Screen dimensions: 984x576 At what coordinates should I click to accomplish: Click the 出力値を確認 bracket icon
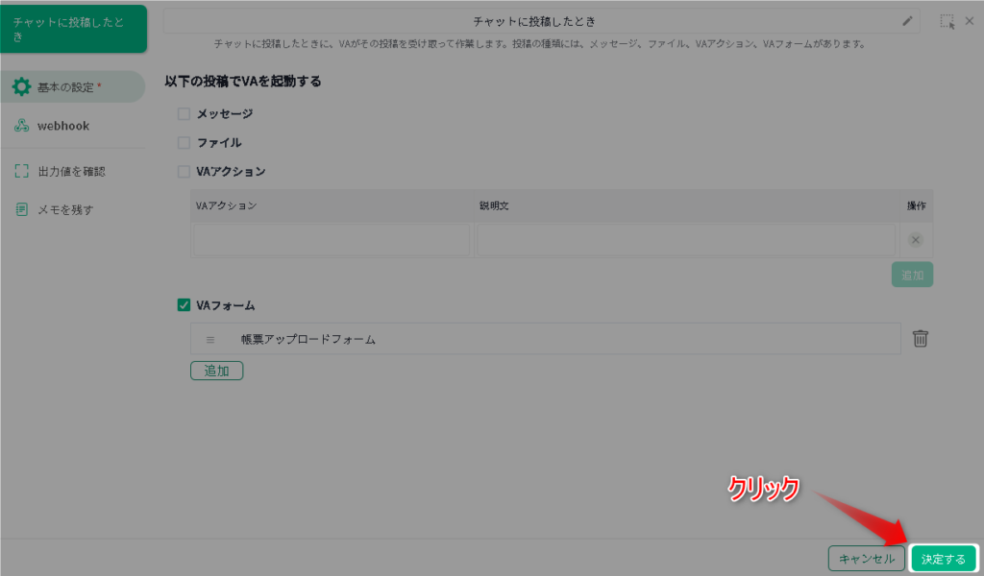21,171
